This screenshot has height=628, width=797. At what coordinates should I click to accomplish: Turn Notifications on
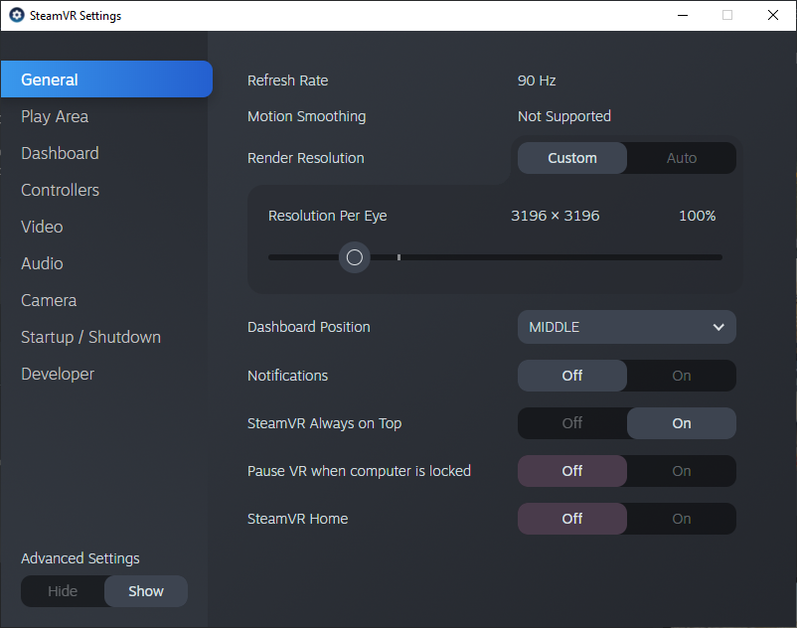coord(682,376)
